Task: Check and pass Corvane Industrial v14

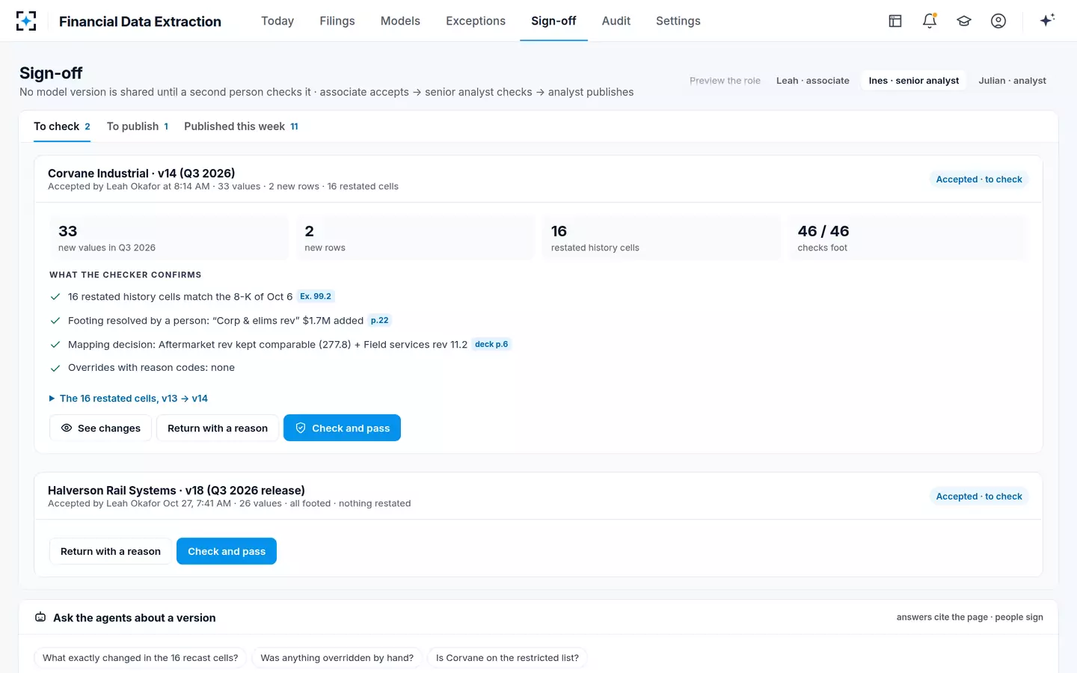Action: (342, 428)
